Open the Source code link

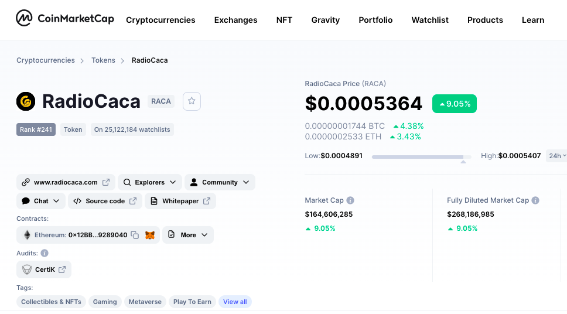(105, 201)
